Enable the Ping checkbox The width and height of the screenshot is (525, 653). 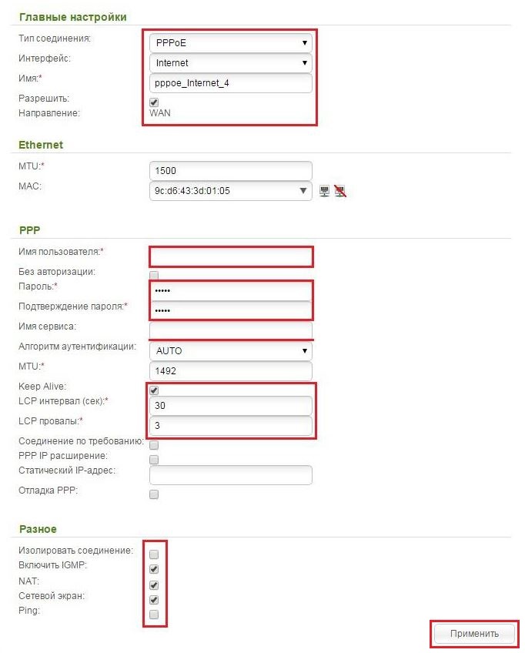click(154, 614)
